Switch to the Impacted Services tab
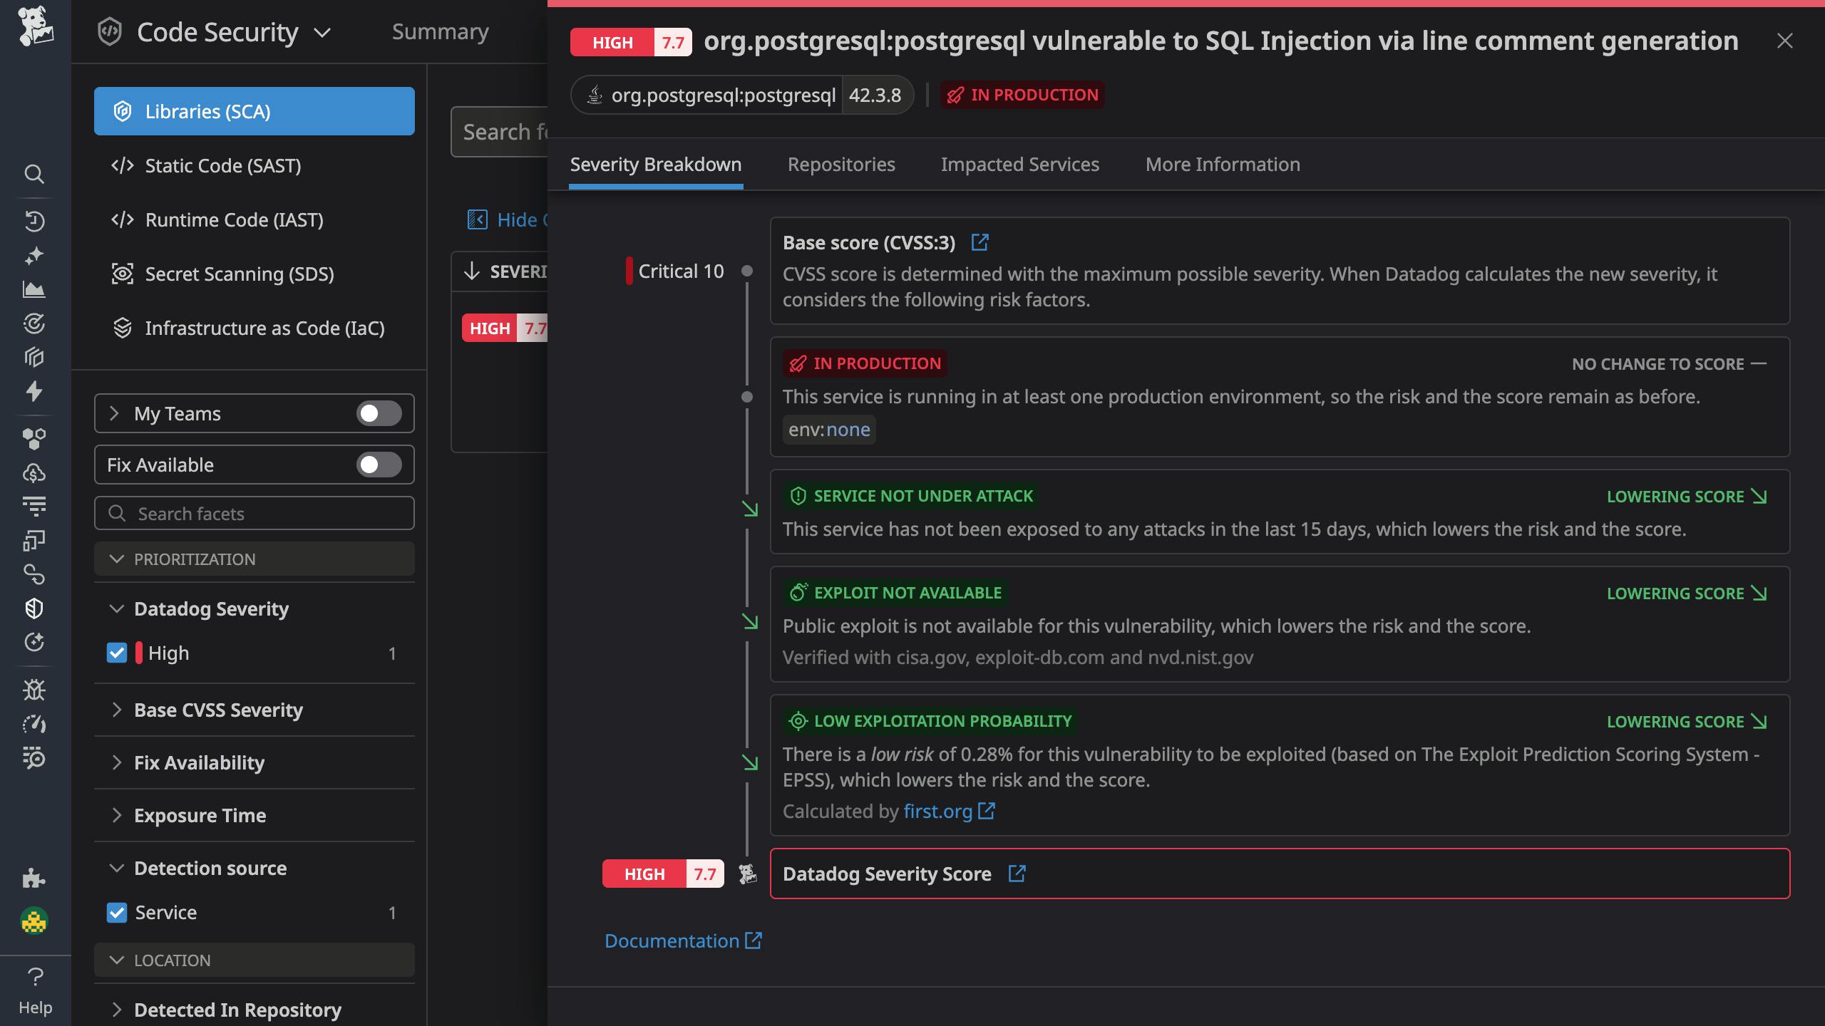 pyautogui.click(x=1020, y=165)
